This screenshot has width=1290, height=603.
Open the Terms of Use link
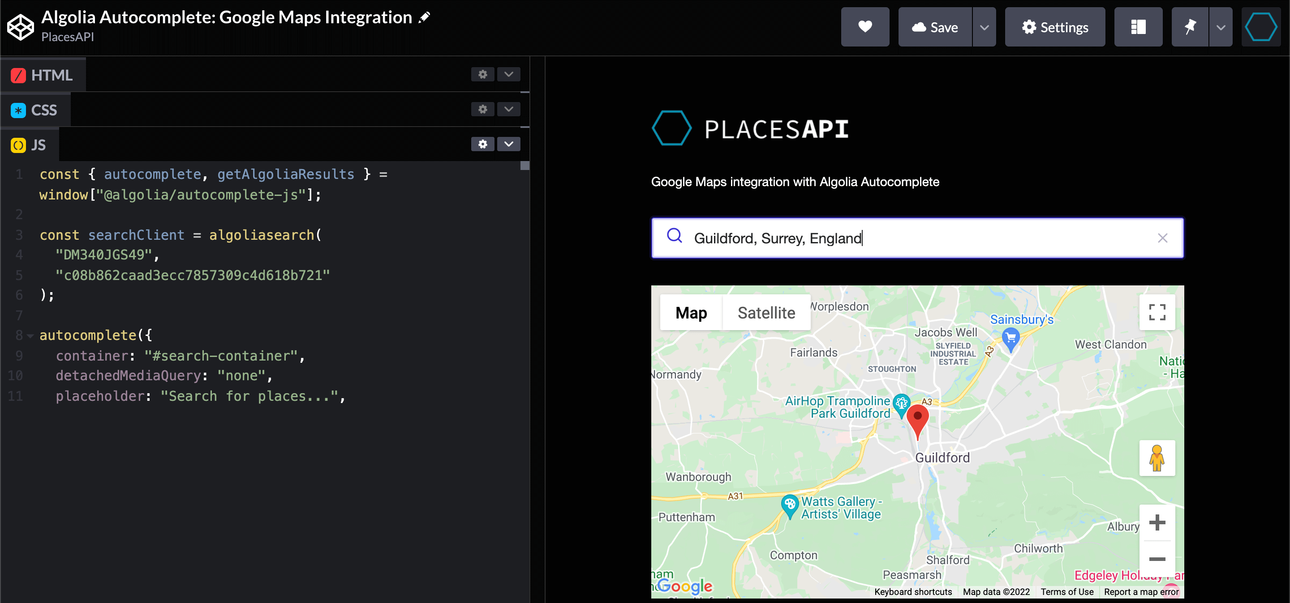(1067, 592)
